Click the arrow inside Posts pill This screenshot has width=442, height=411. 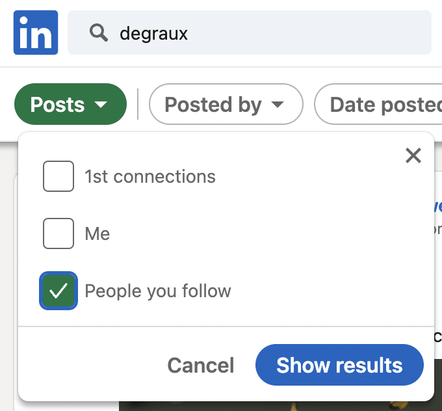[x=100, y=105]
